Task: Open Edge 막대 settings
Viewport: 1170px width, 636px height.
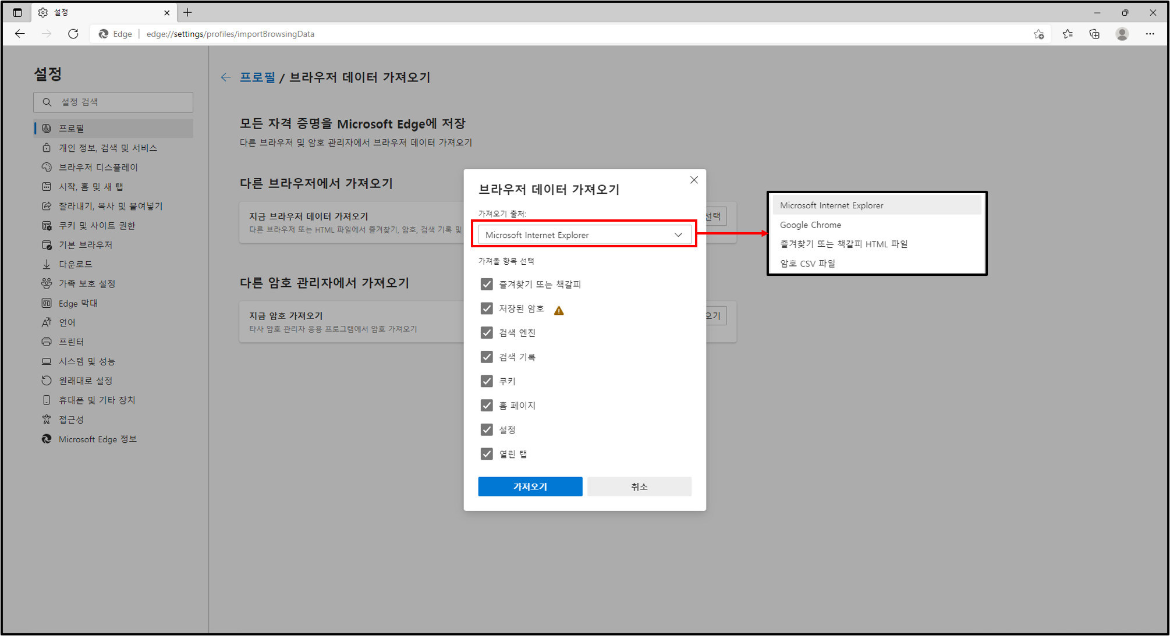Action: 114,303
